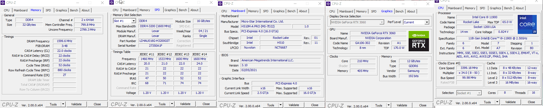Click Validate button in SPD window

point(185,104)
